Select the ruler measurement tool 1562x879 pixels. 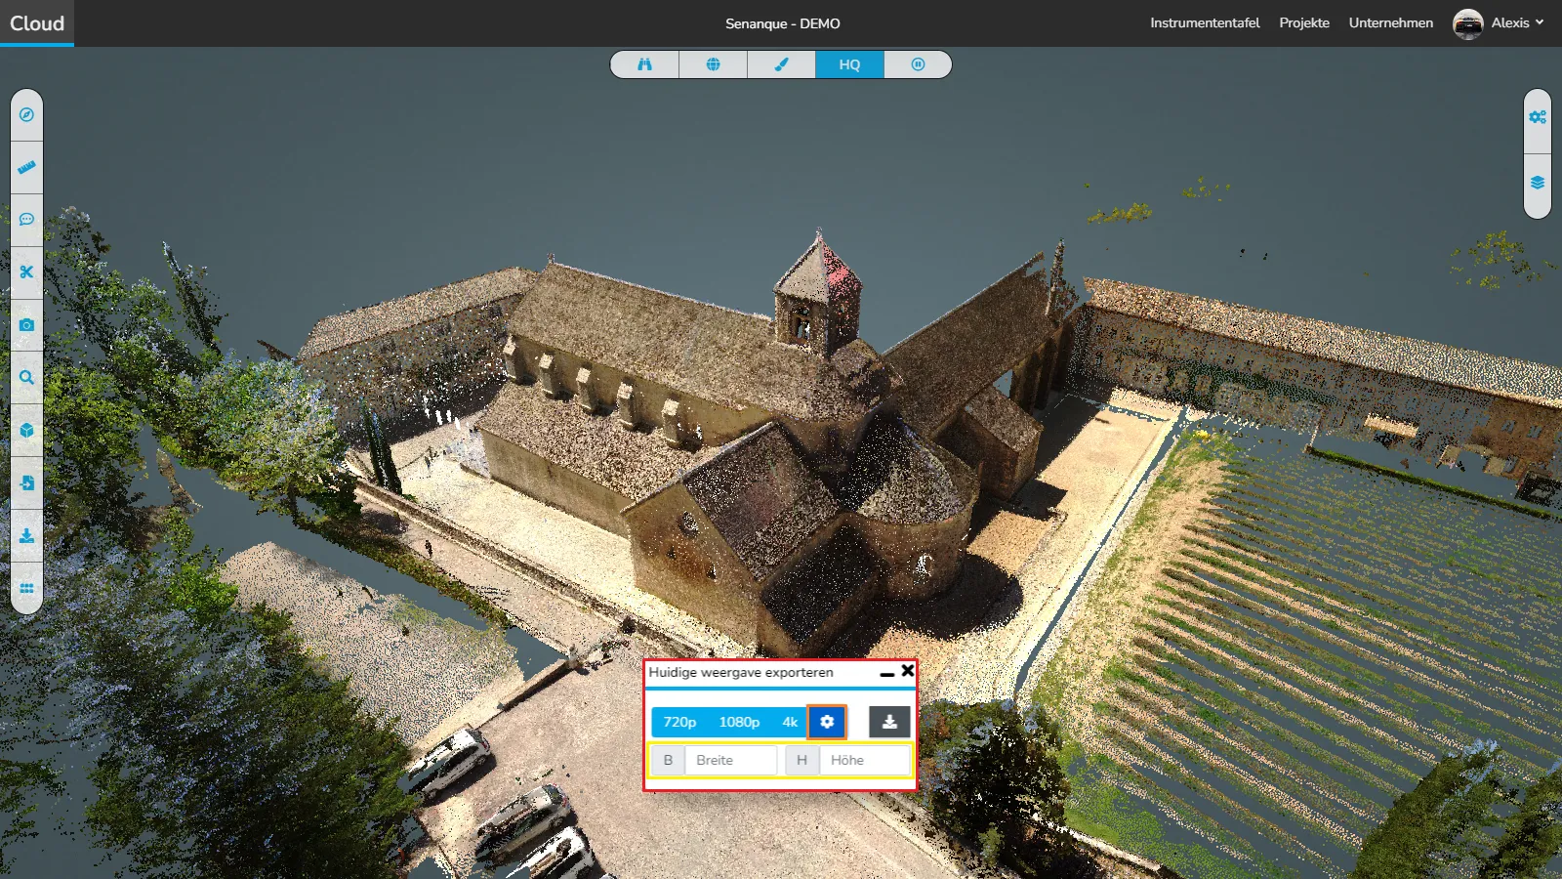click(26, 167)
